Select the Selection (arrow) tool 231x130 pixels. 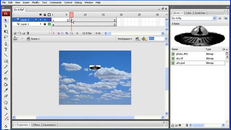coord(6,20)
